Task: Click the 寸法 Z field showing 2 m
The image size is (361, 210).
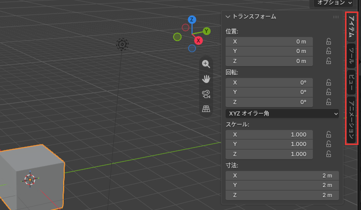Action: point(282,195)
